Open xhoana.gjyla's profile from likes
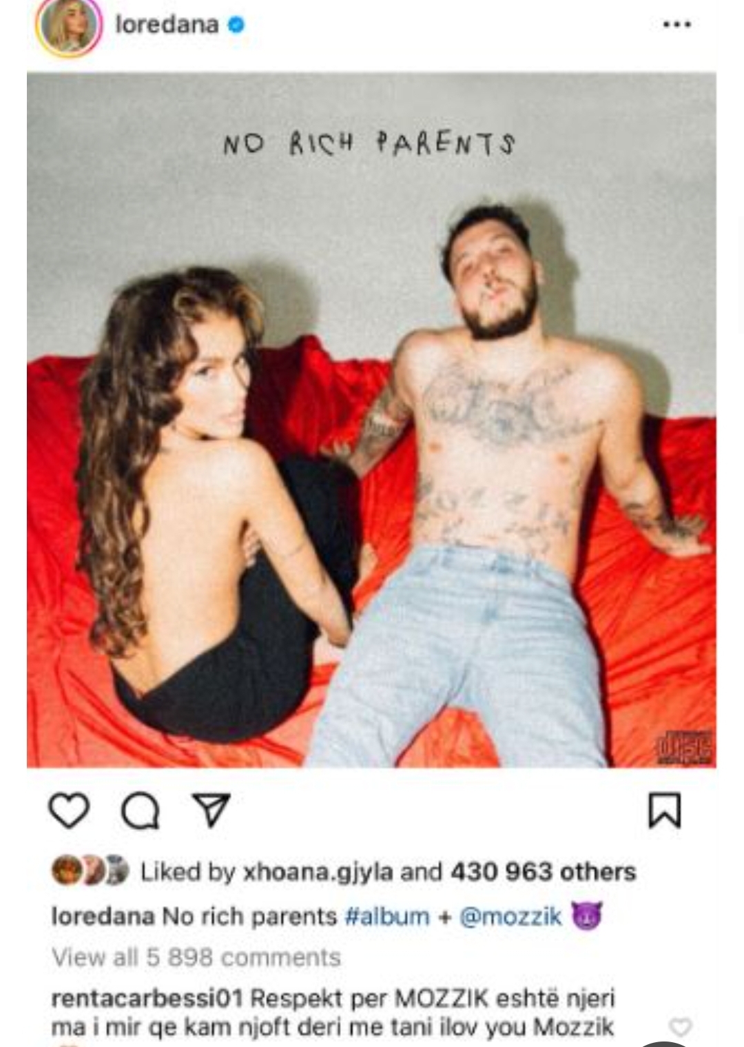This screenshot has height=1047, width=744. 319,873
